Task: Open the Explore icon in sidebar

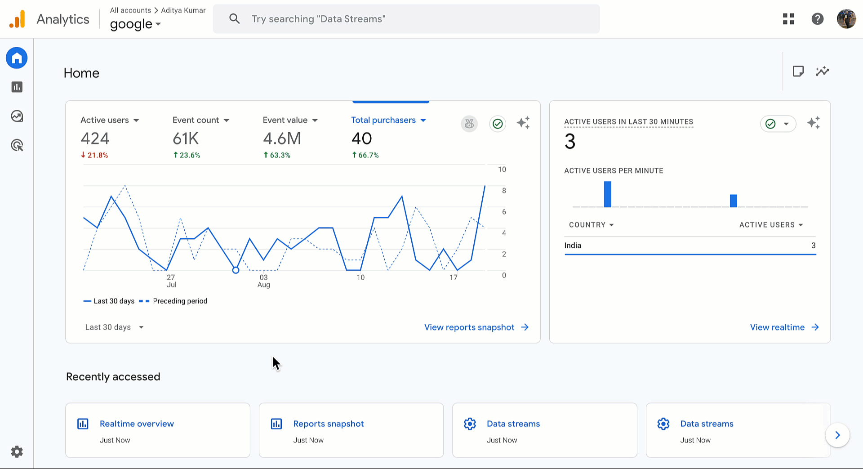Action: click(17, 116)
